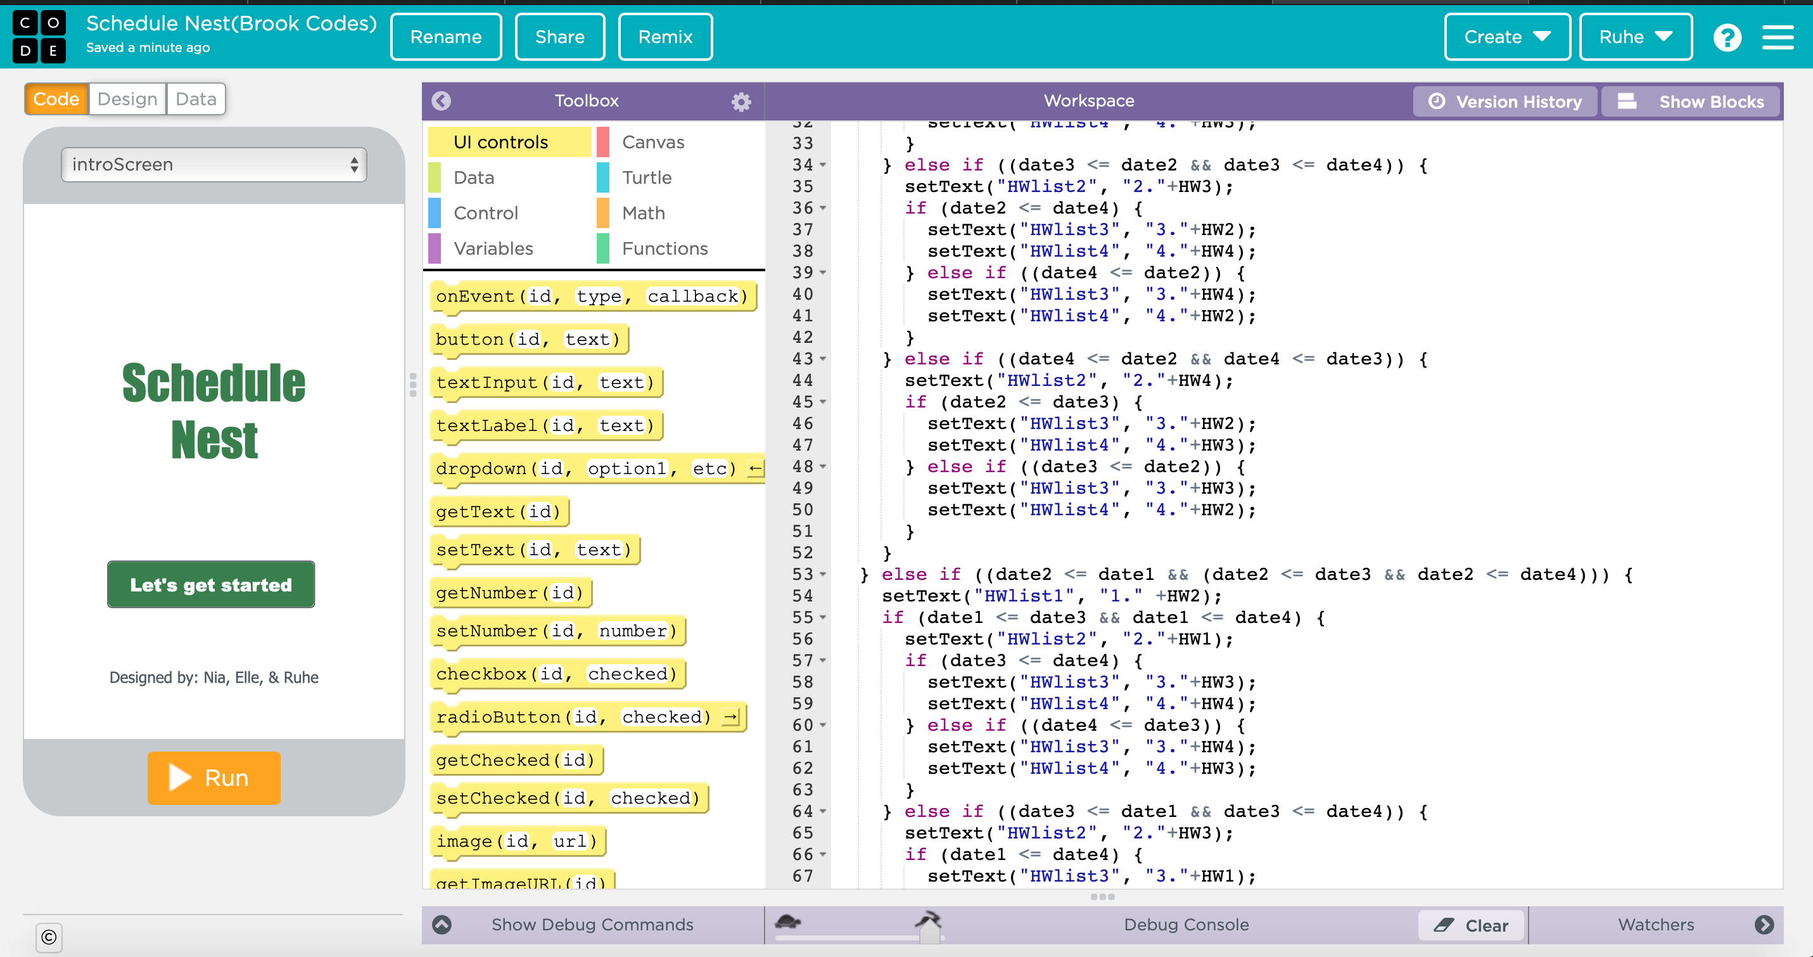The width and height of the screenshot is (1813, 957).
Task: Click the copyright icon below the phone
Action: click(49, 937)
